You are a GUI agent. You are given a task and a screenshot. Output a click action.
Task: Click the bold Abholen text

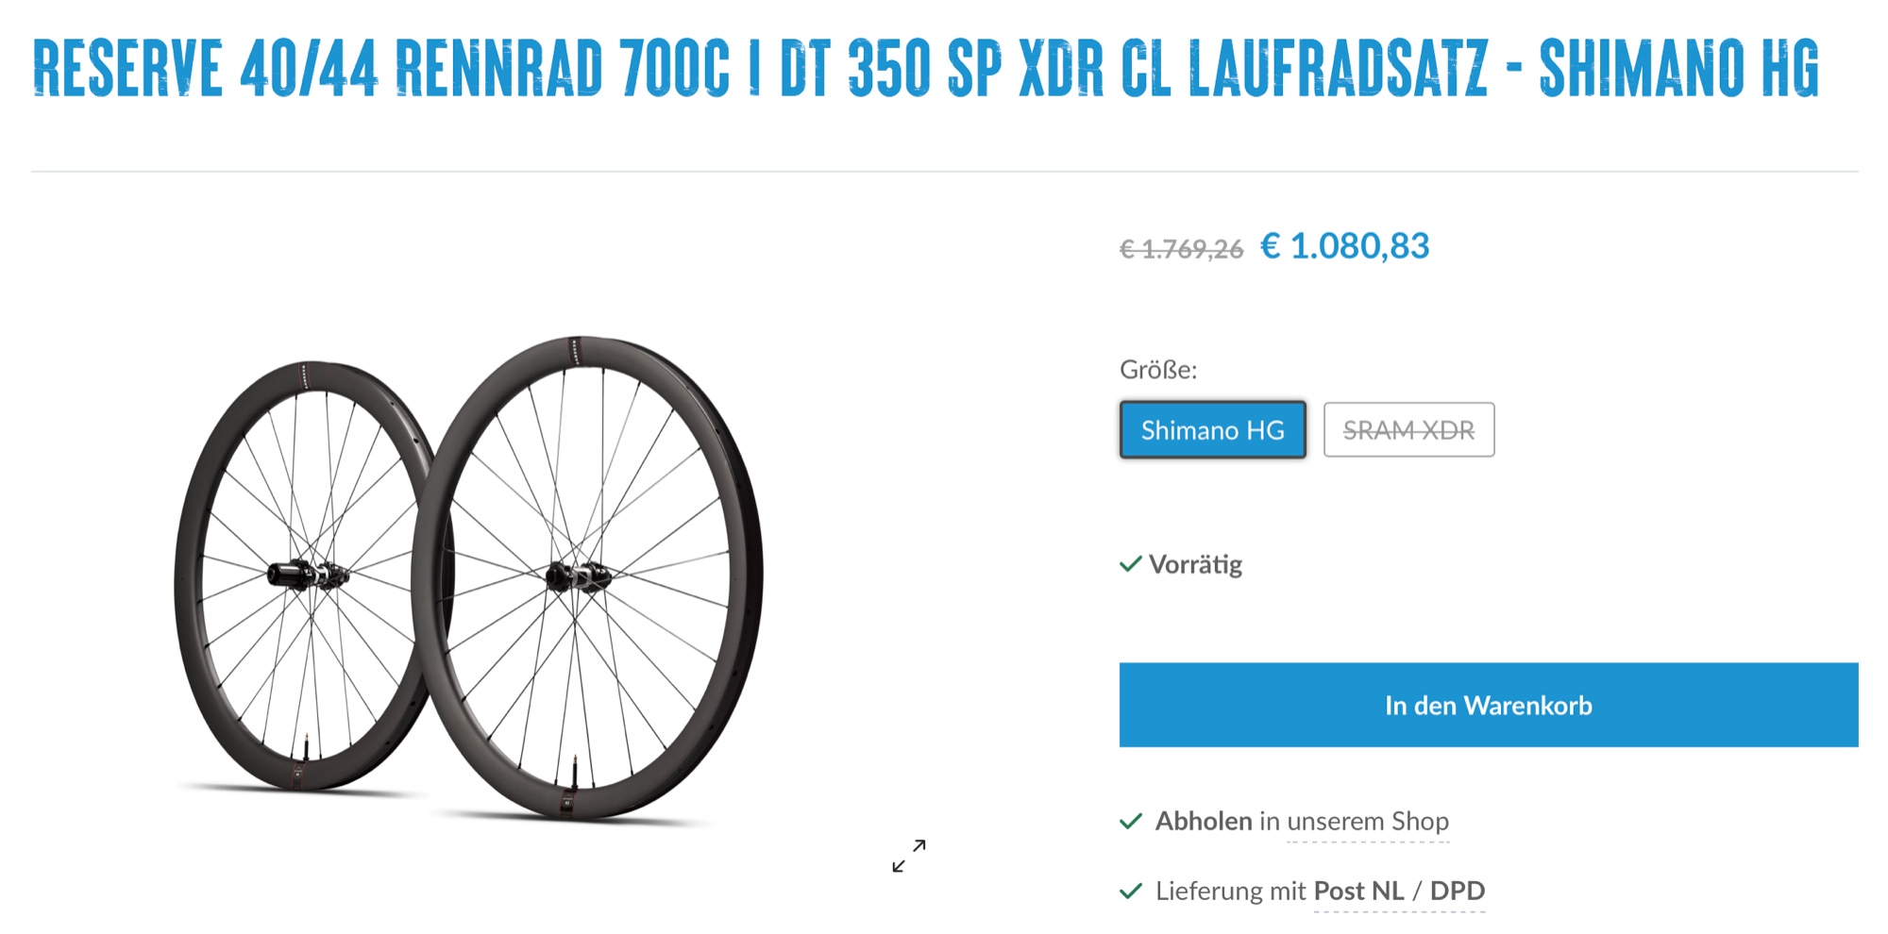[x=1204, y=821]
